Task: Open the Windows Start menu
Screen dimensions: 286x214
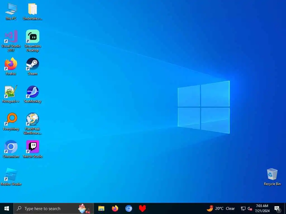Action: tap(7, 208)
